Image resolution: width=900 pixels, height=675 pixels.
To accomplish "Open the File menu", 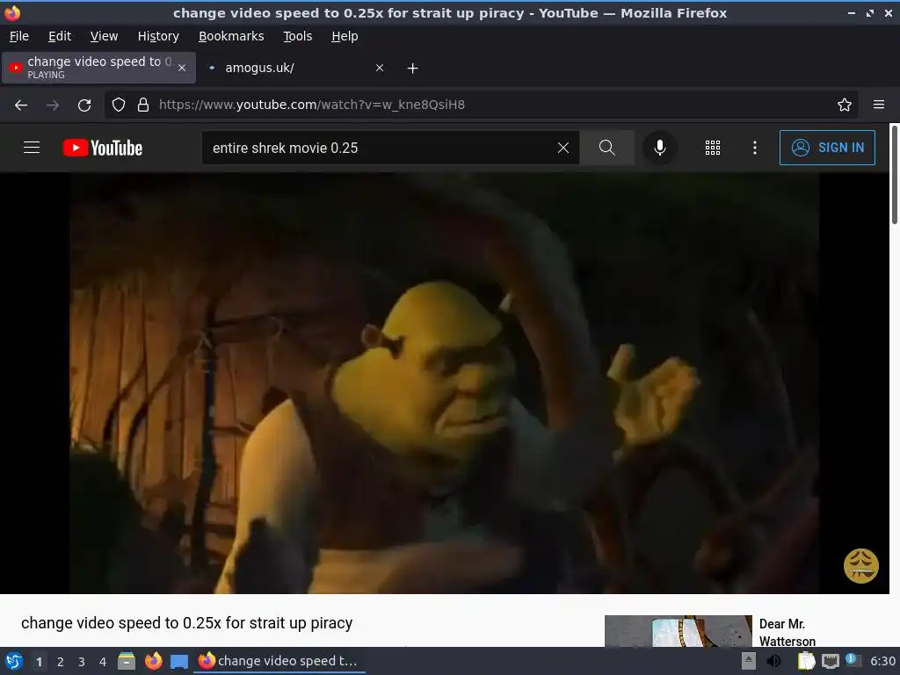I will (19, 36).
